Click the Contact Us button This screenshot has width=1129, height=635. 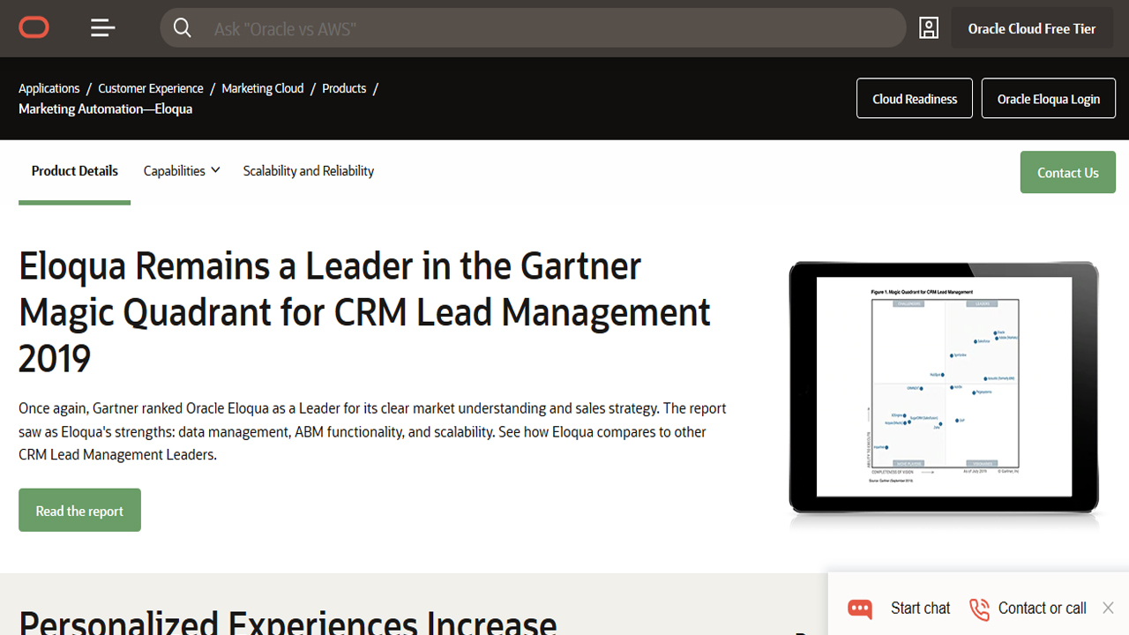click(1068, 172)
